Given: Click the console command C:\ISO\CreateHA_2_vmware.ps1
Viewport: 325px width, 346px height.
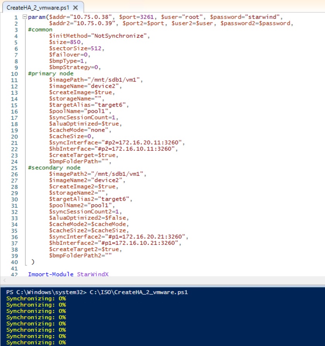Looking at the screenshot, I should 139,292.
